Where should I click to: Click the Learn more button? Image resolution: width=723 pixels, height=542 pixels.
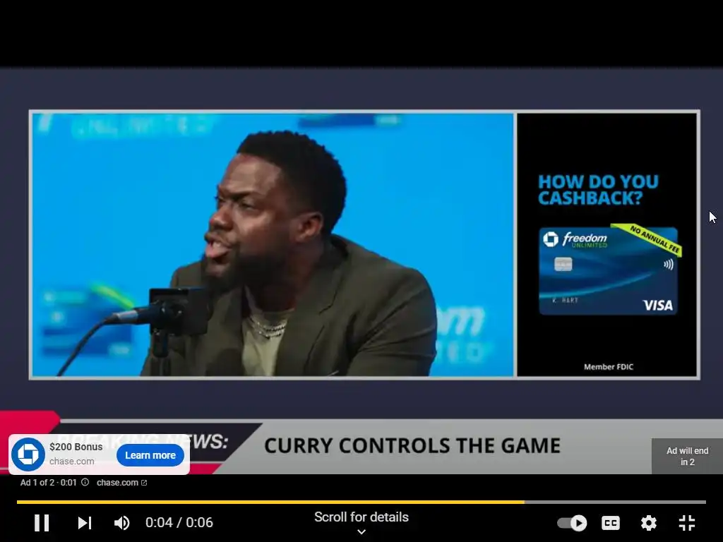pyautogui.click(x=150, y=455)
